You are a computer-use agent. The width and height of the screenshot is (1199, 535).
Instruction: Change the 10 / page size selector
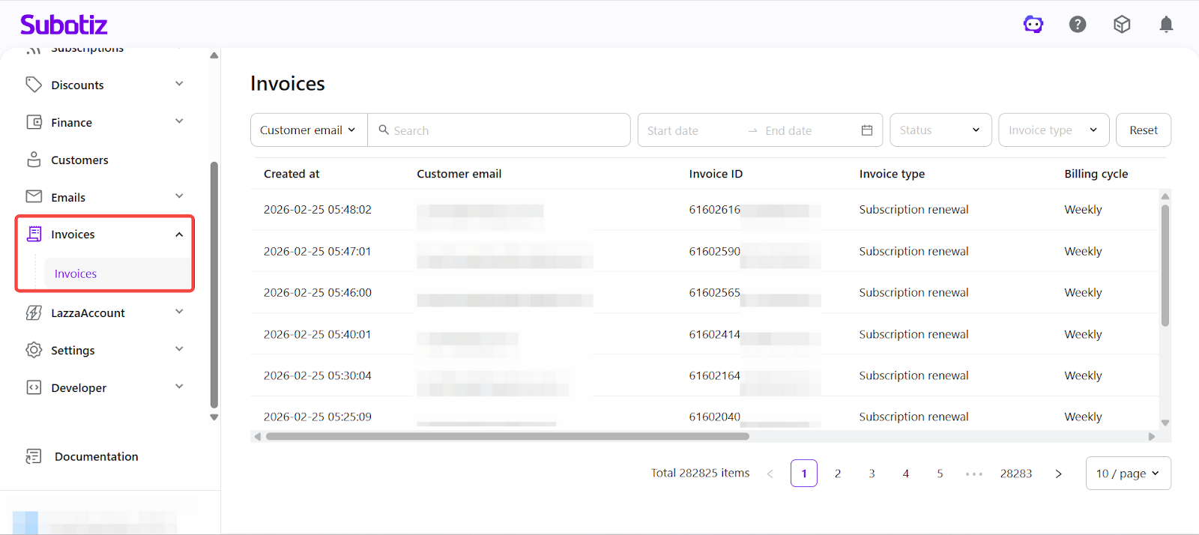pyautogui.click(x=1128, y=474)
